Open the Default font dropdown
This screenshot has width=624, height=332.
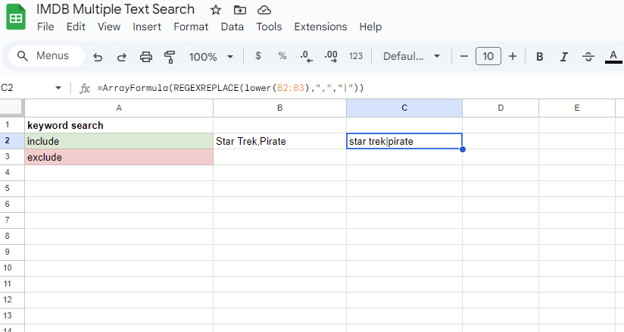pyautogui.click(x=412, y=56)
